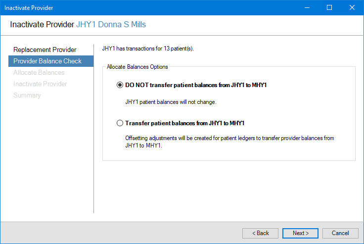Click the Inactivate Provider step in sidebar

click(x=40, y=84)
